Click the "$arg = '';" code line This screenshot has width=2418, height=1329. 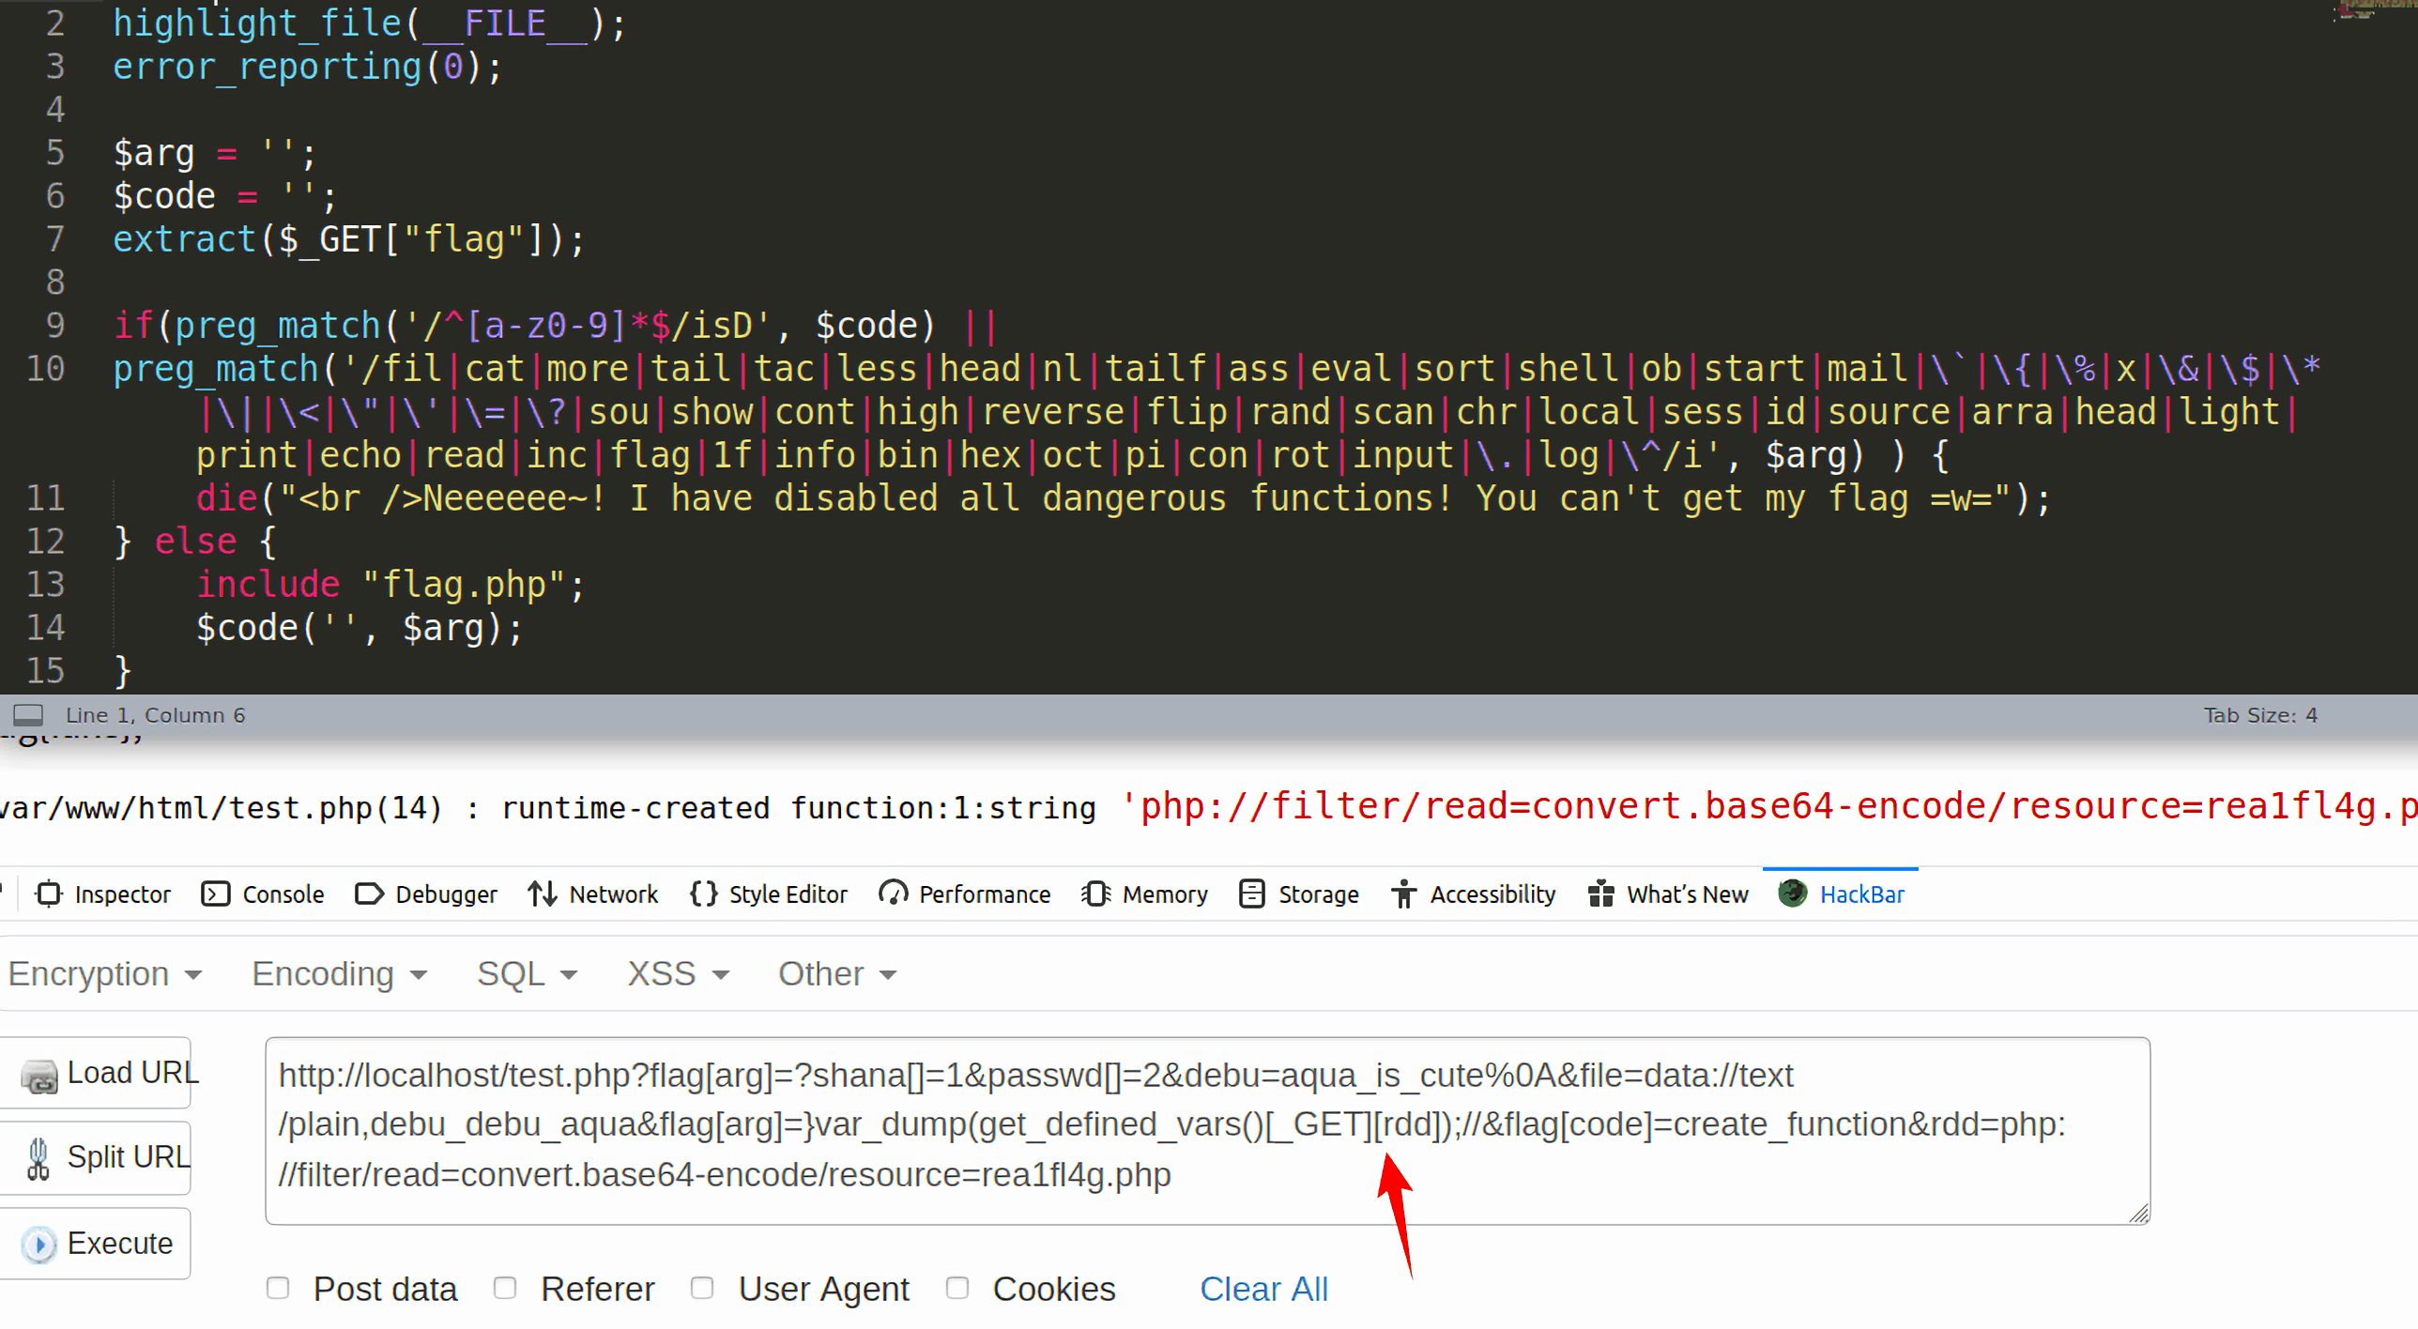pos(215,152)
